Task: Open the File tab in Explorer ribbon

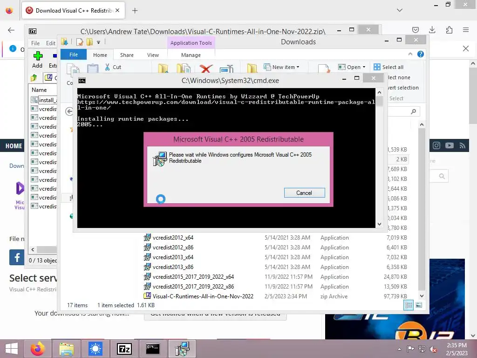Action: [73, 55]
